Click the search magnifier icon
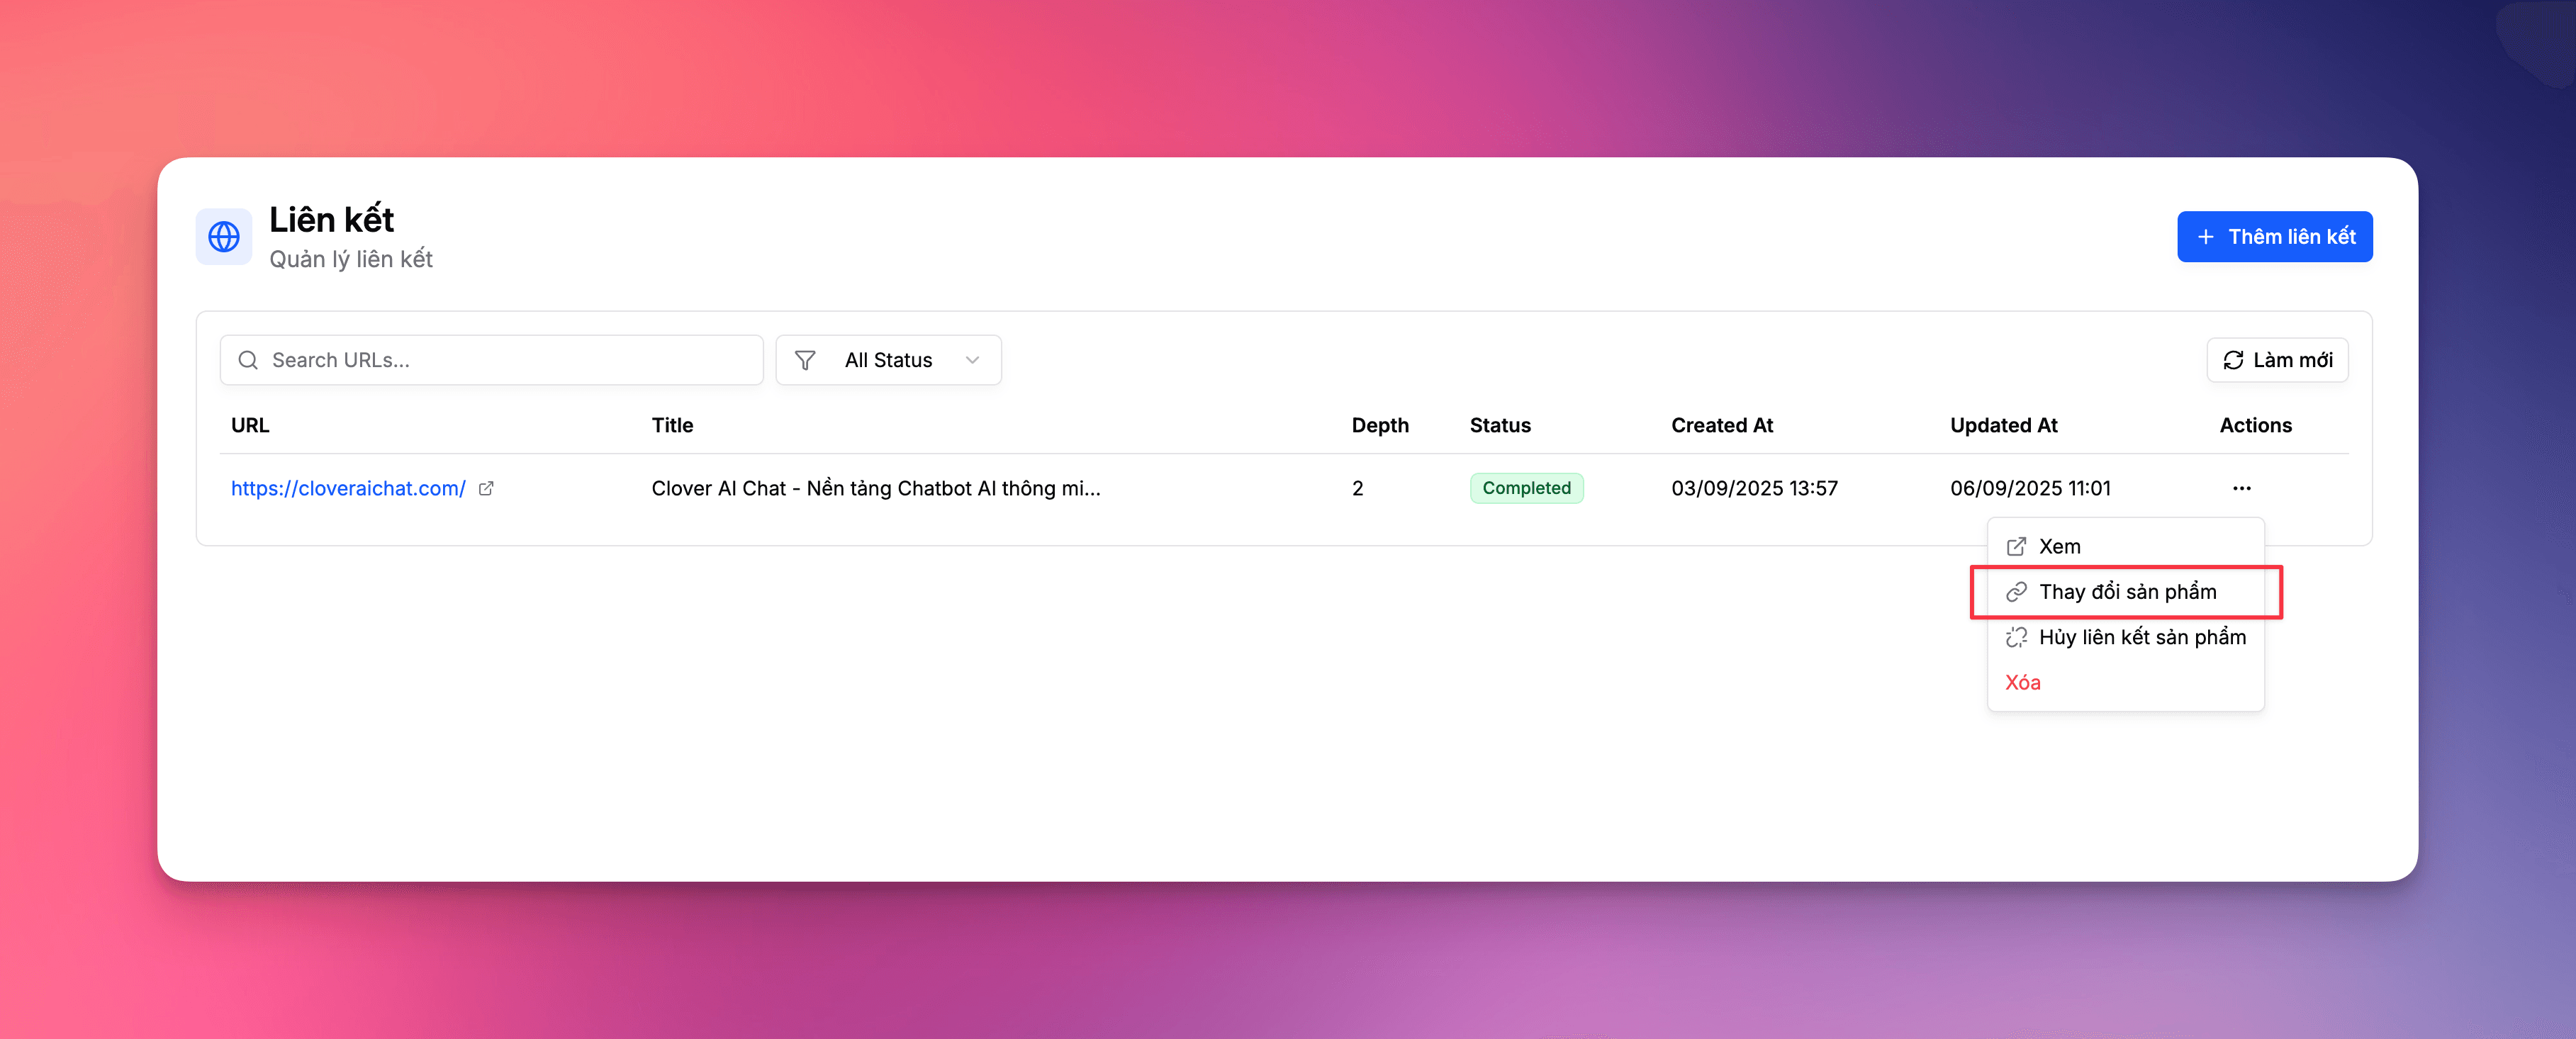This screenshot has width=2576, height=1039. pyautogui.click(x=248, y=360)
